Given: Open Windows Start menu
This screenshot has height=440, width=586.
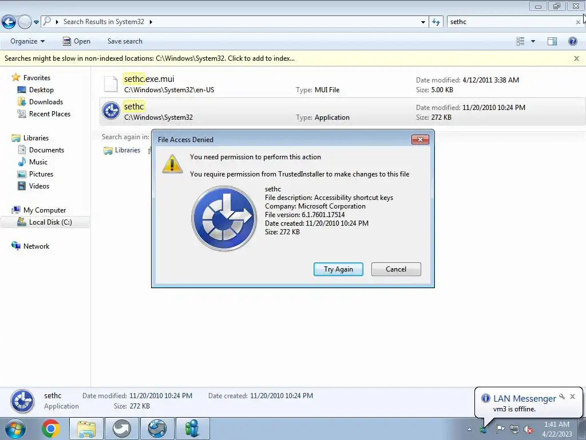Looking at the screenshot, I should pos(14,429).
